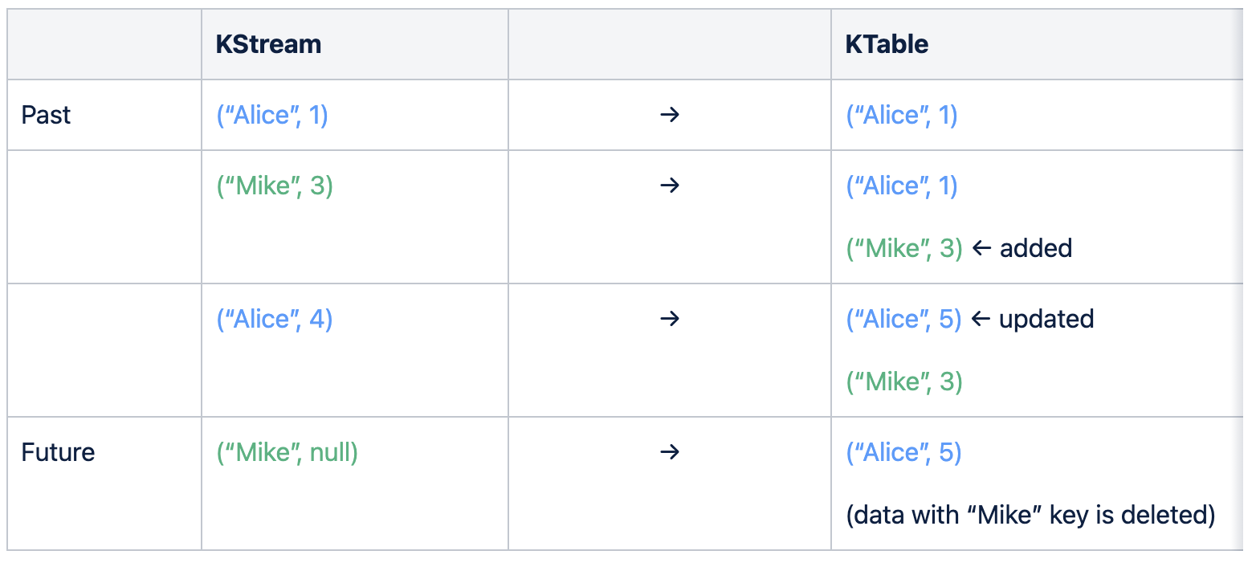
Task: Click the "← added" annotation text
Action: [1022, 248]
